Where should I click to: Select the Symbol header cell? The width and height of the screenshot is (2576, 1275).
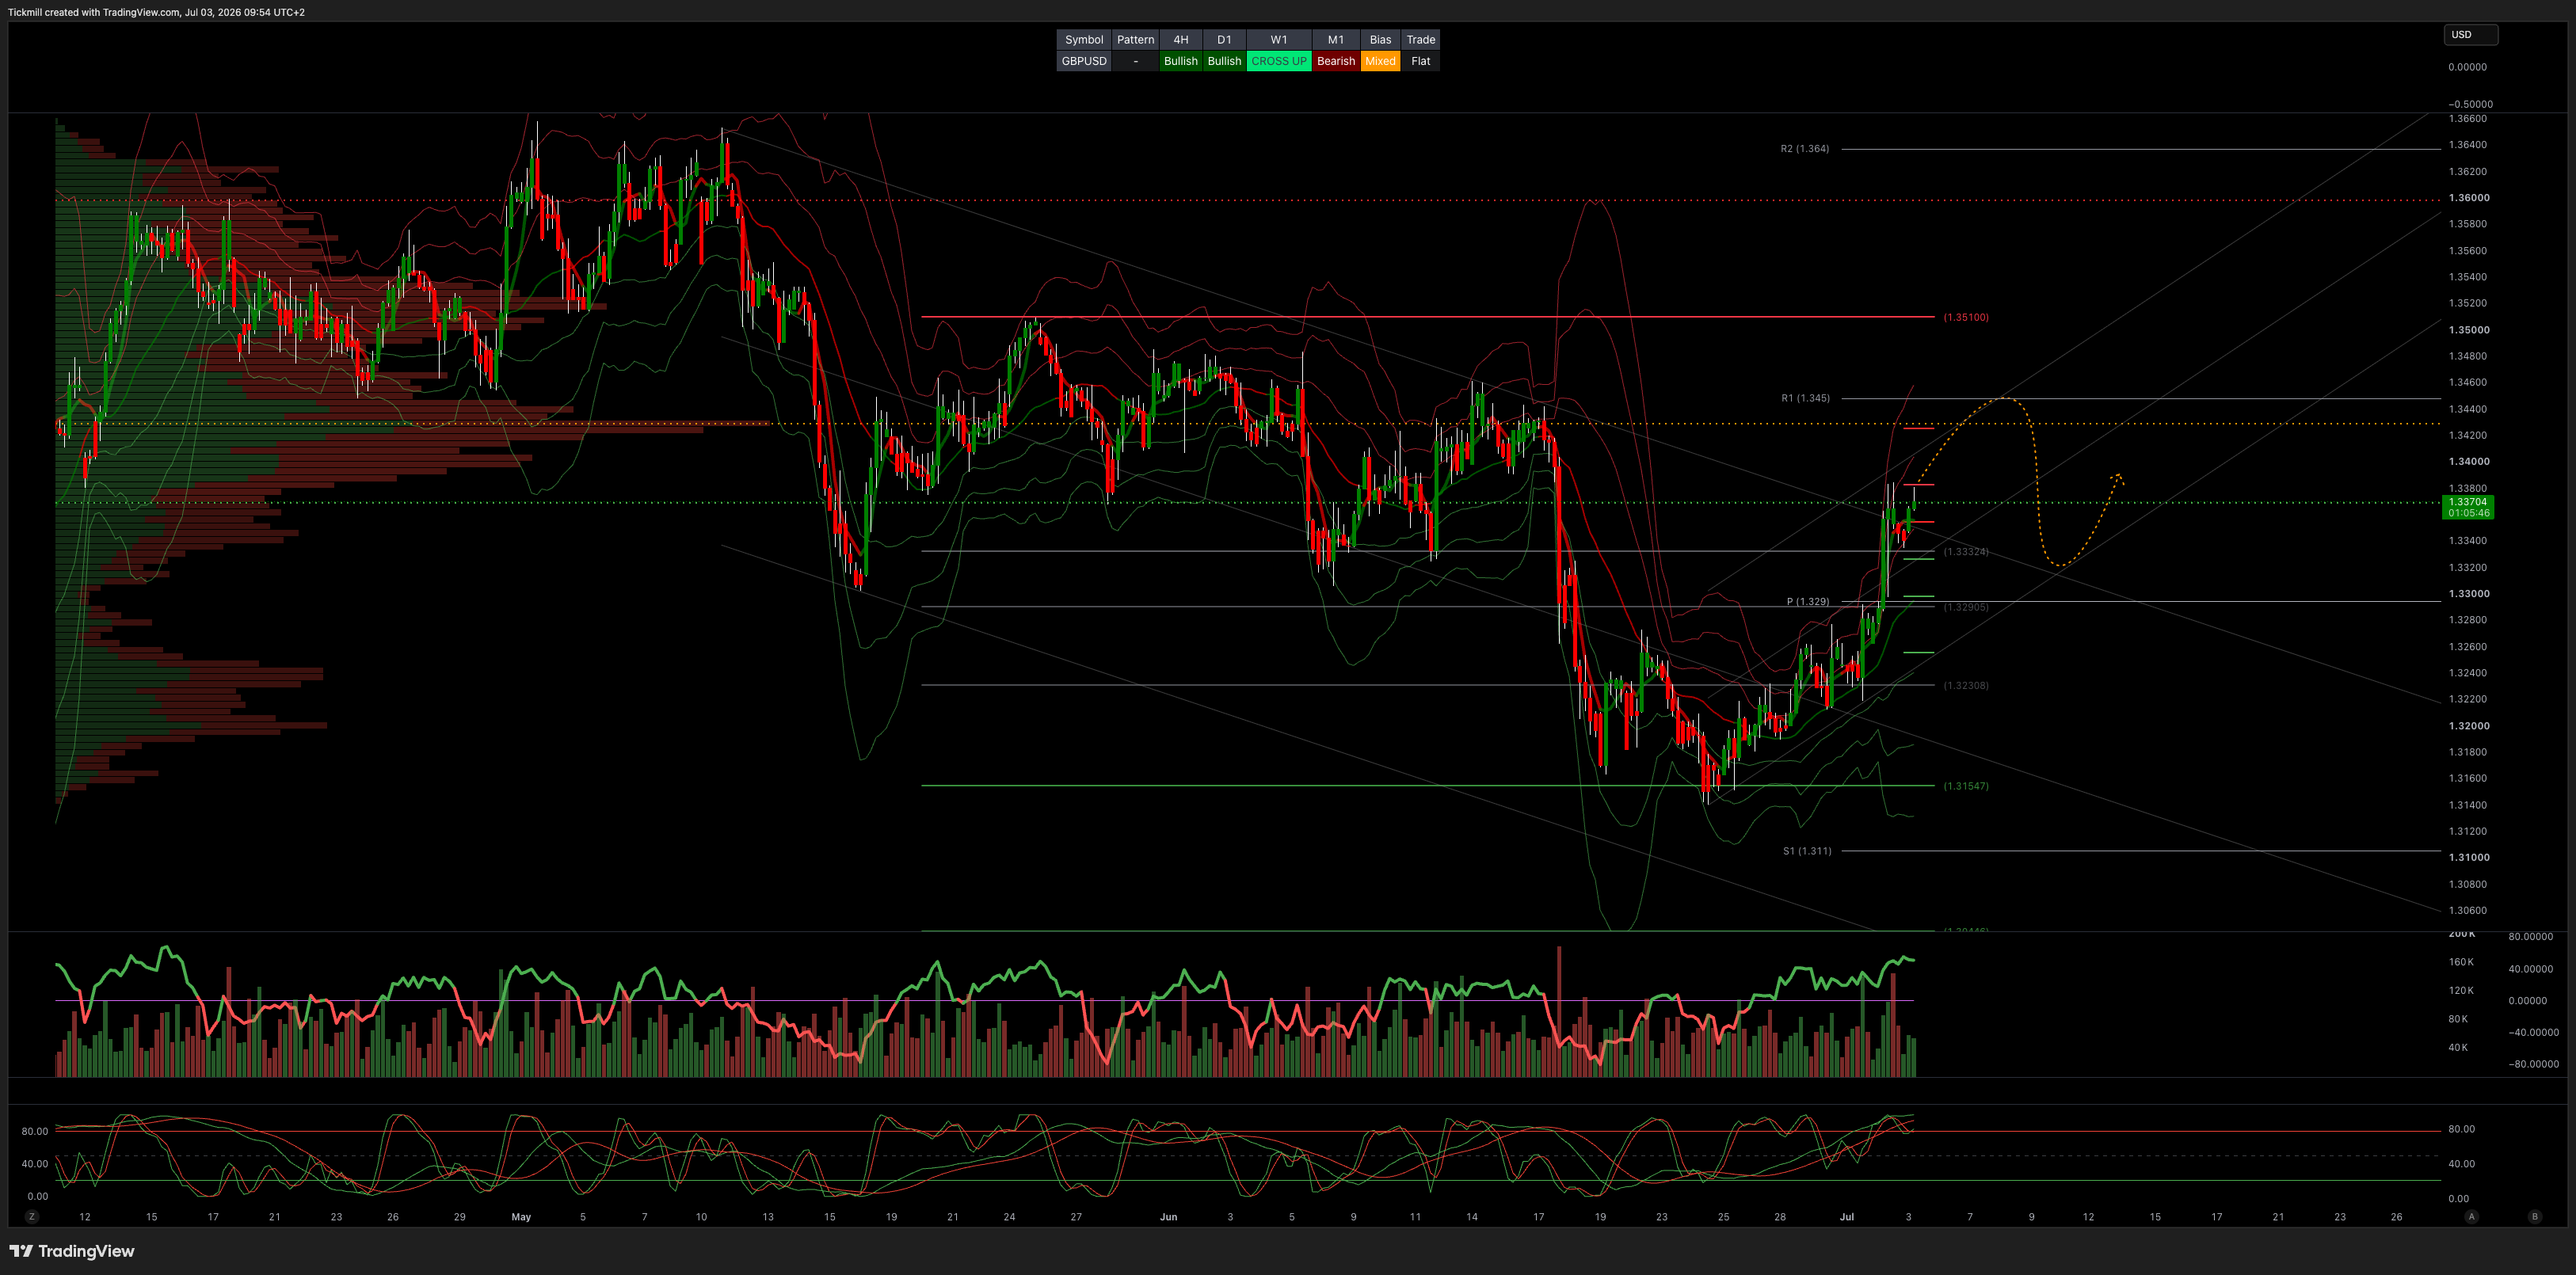[1084, 40]
